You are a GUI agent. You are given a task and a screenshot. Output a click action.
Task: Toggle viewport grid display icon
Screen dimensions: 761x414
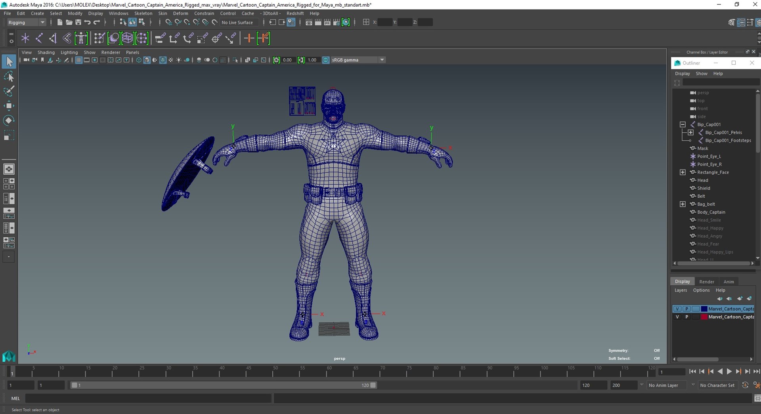pyautogui.click(x=78, y=60)
